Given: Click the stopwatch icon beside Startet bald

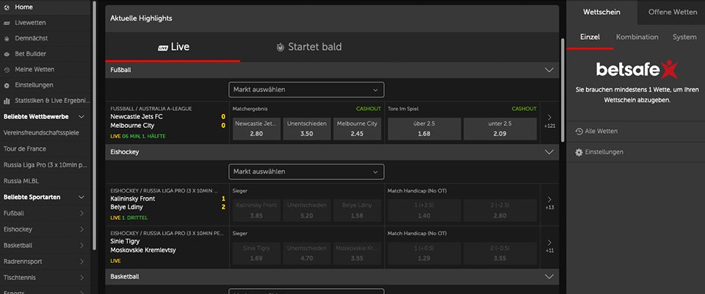Looking at the screenshot, I should point(280,47).
